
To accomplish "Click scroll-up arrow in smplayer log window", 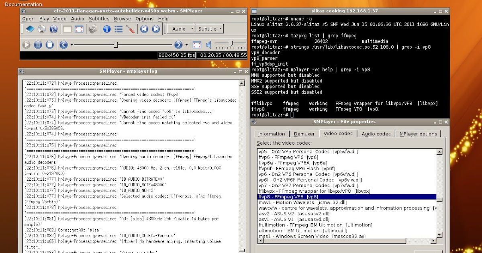I will tap(241, 84).
